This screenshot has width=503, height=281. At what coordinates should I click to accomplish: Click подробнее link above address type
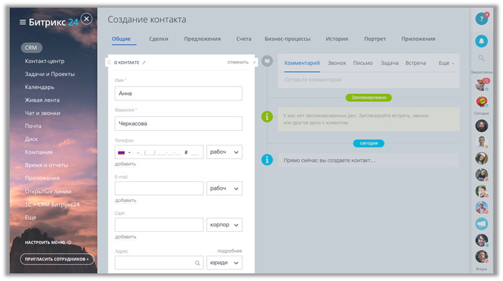click(x=230, y=251)
